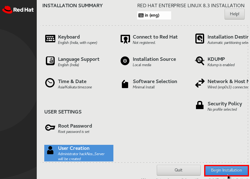This screenshot has width=250, height=179.
Task: Click the Connect to Red Hat certificate icon
Action: tap(125, 39)
